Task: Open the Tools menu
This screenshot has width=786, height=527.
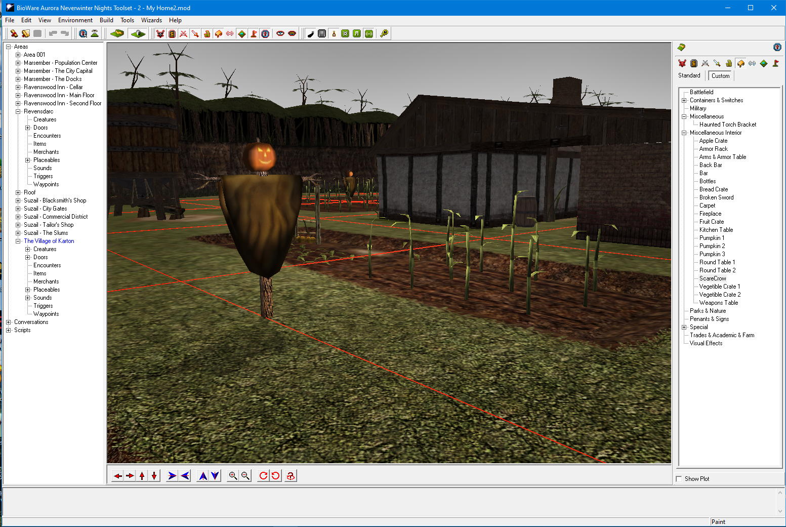Action: [127, 20]
